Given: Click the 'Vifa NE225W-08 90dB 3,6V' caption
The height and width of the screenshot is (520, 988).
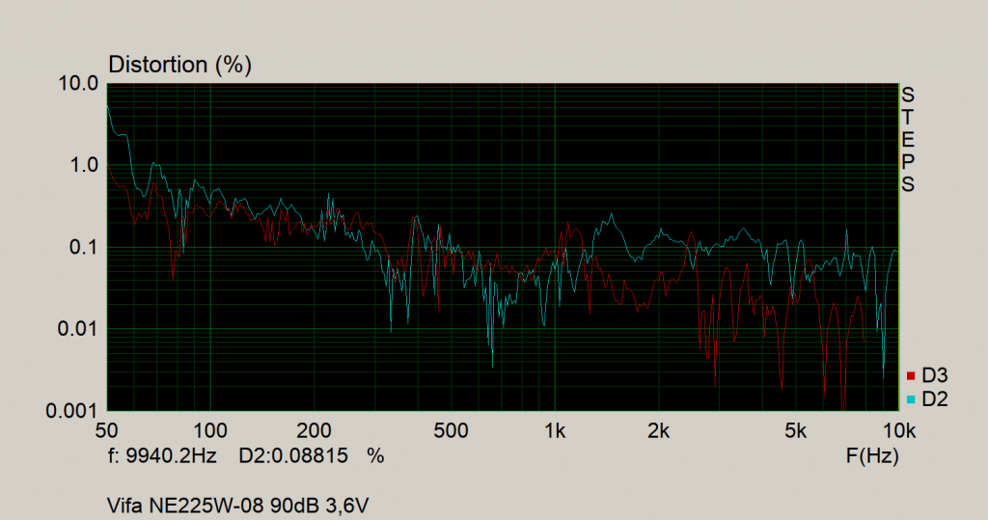Looking at the screenshot, I should pos(237,506).
